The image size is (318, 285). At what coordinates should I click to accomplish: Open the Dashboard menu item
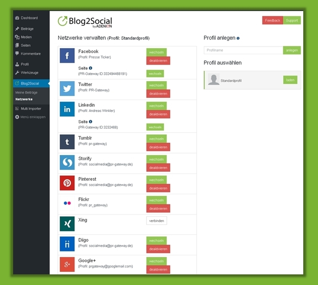click(x=29, y=18)
